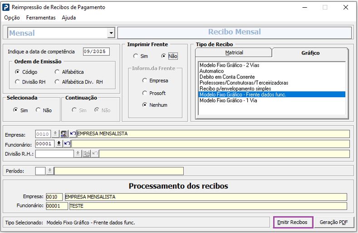Click the data de competência date field
The image size is (358, 233).
coord(96,52)
